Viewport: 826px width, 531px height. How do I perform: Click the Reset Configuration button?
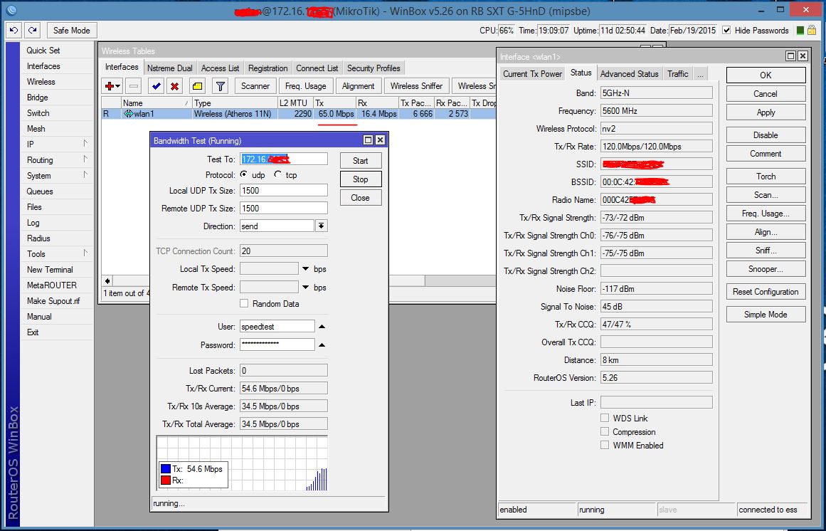pyautogui.click(x=766, y=292)
